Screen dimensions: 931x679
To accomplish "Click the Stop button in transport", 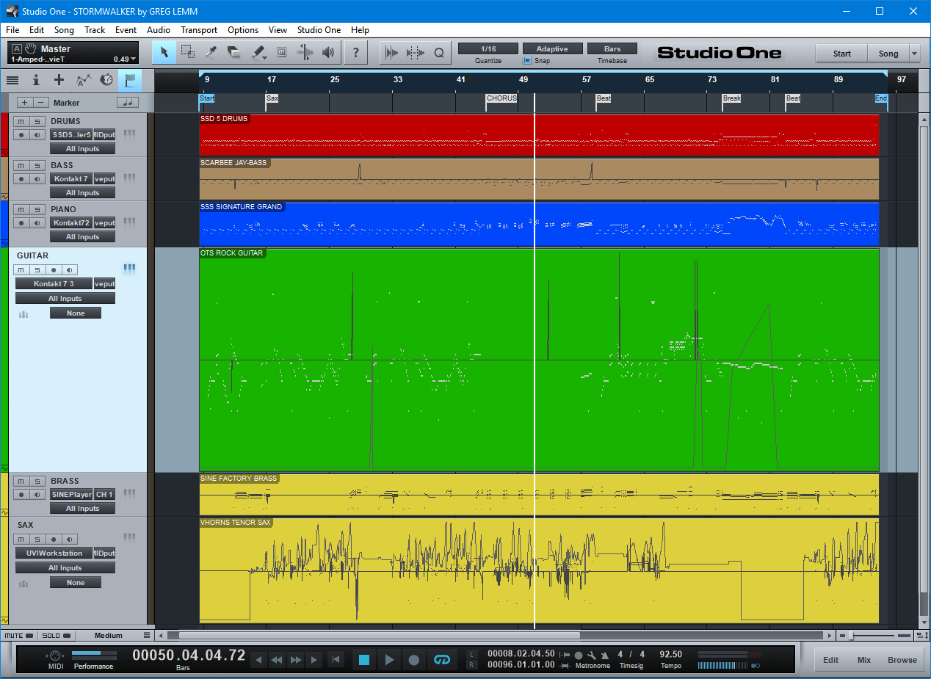I will 364,660.
